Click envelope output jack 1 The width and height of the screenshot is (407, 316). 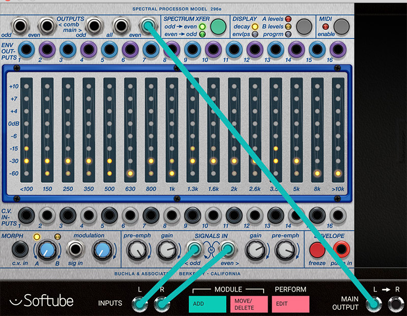tap(25, 49)
